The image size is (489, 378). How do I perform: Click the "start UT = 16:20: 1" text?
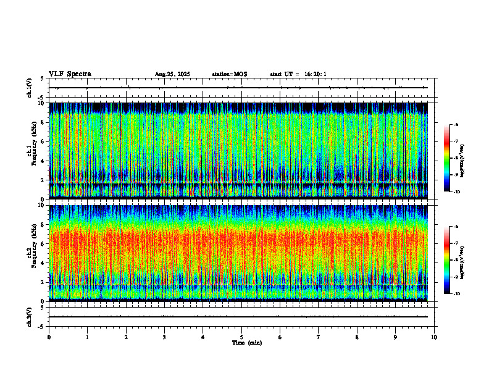click(x=298, y=74)
